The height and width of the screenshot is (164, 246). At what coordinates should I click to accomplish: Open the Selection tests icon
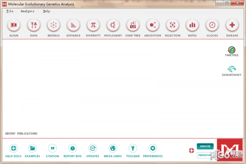coord(173,25)
